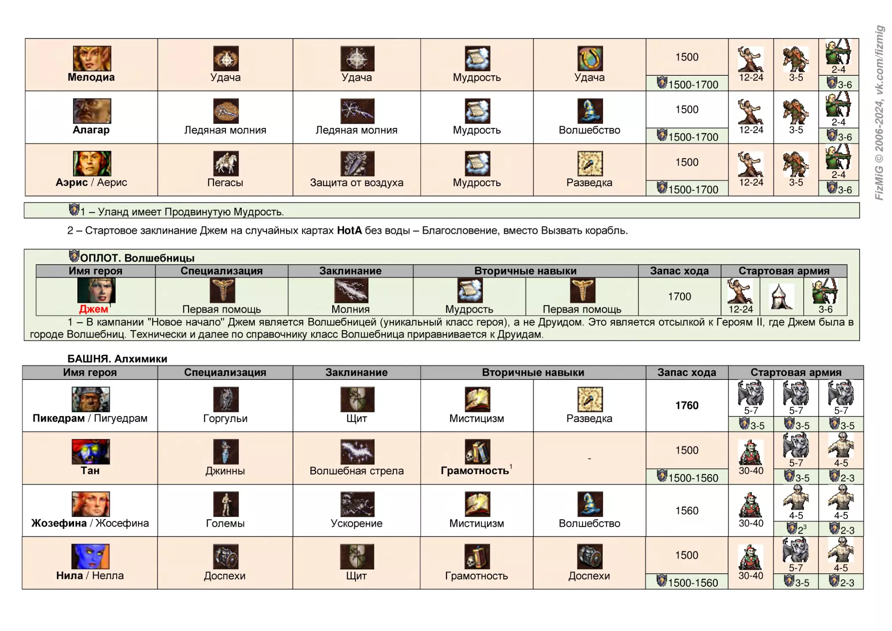Click Ускорение spell icon
Viewport: 892px width, 631px height.
[x=357, y=504]
